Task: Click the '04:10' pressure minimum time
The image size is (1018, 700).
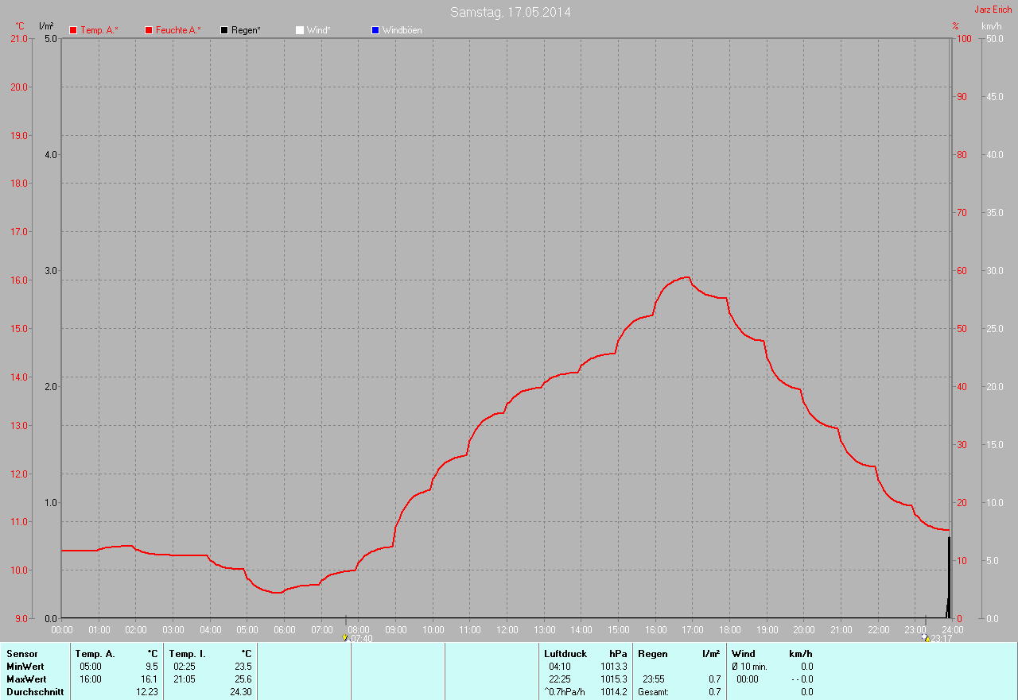Action: (x=560, y=667)
